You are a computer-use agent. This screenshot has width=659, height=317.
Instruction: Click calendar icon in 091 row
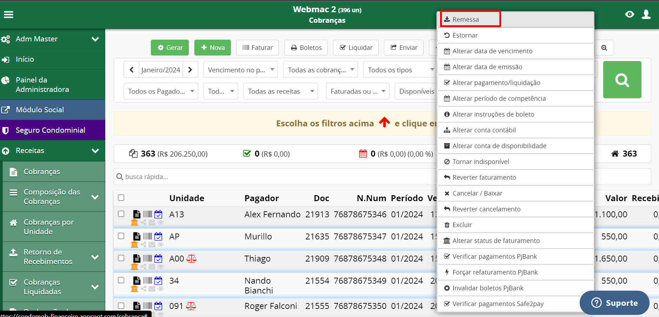pos(158,306)
